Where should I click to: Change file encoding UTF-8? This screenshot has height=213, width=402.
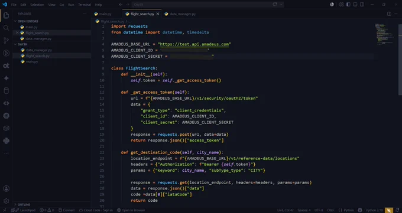[319, 210]
